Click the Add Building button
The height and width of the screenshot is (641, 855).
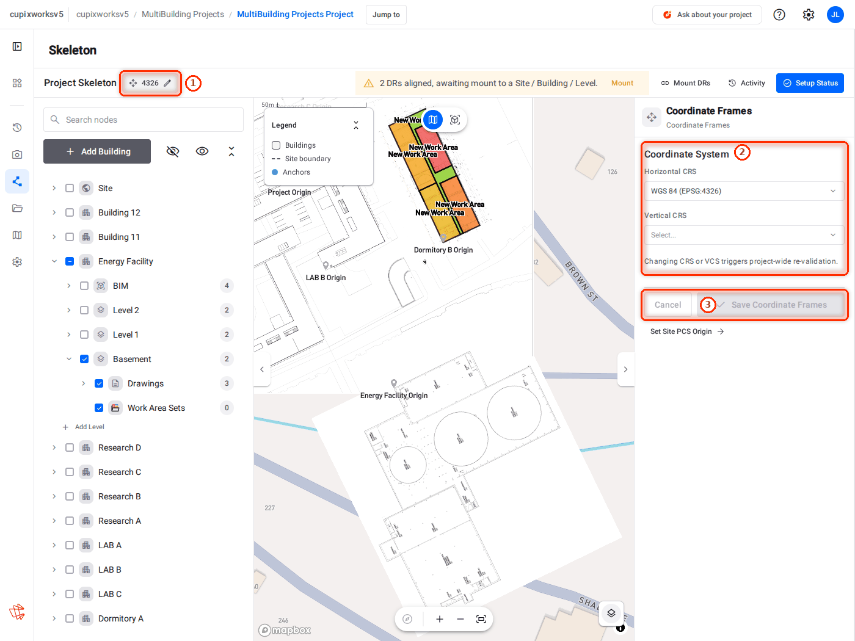coord(97,151)
